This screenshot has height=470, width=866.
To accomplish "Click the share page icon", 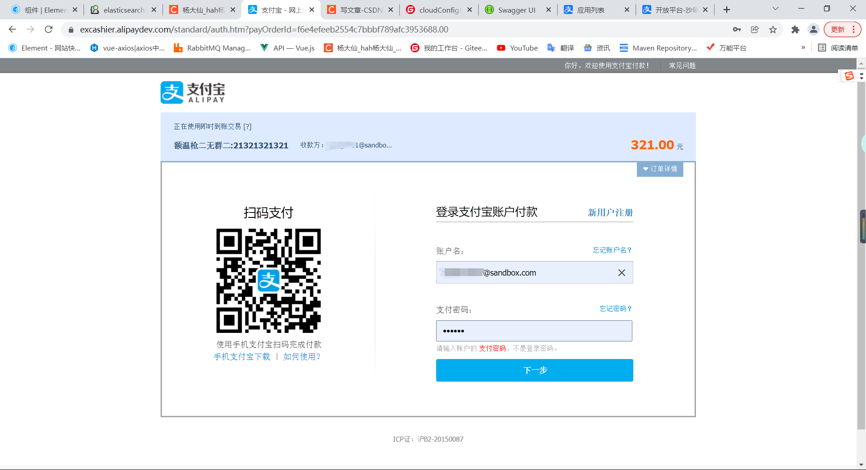I will [755, 29].
